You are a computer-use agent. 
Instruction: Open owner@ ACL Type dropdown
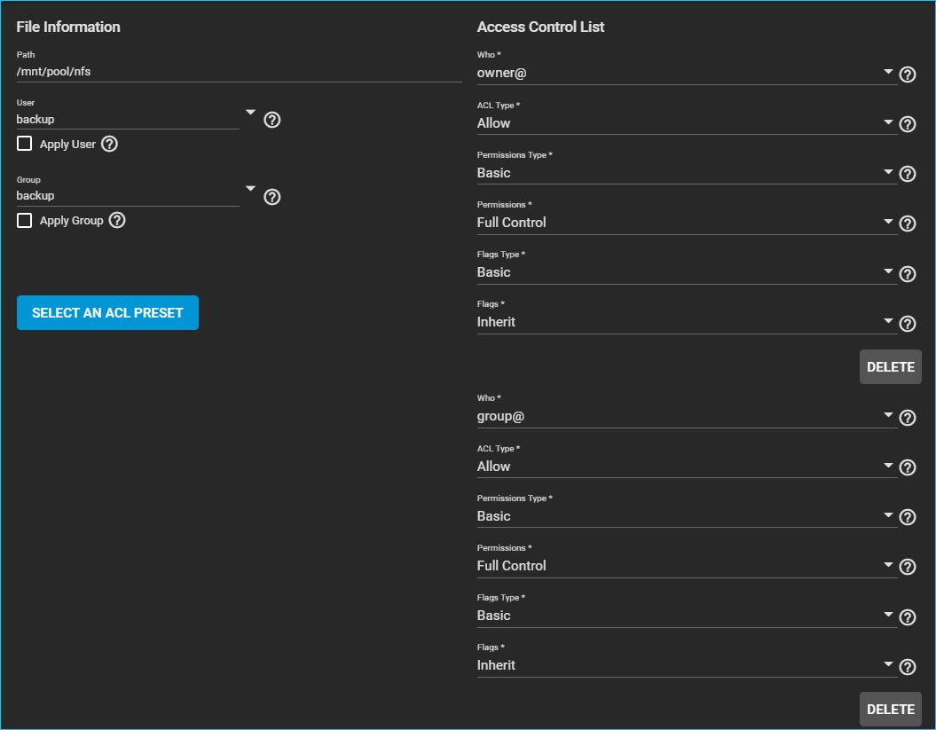point(687,123)
